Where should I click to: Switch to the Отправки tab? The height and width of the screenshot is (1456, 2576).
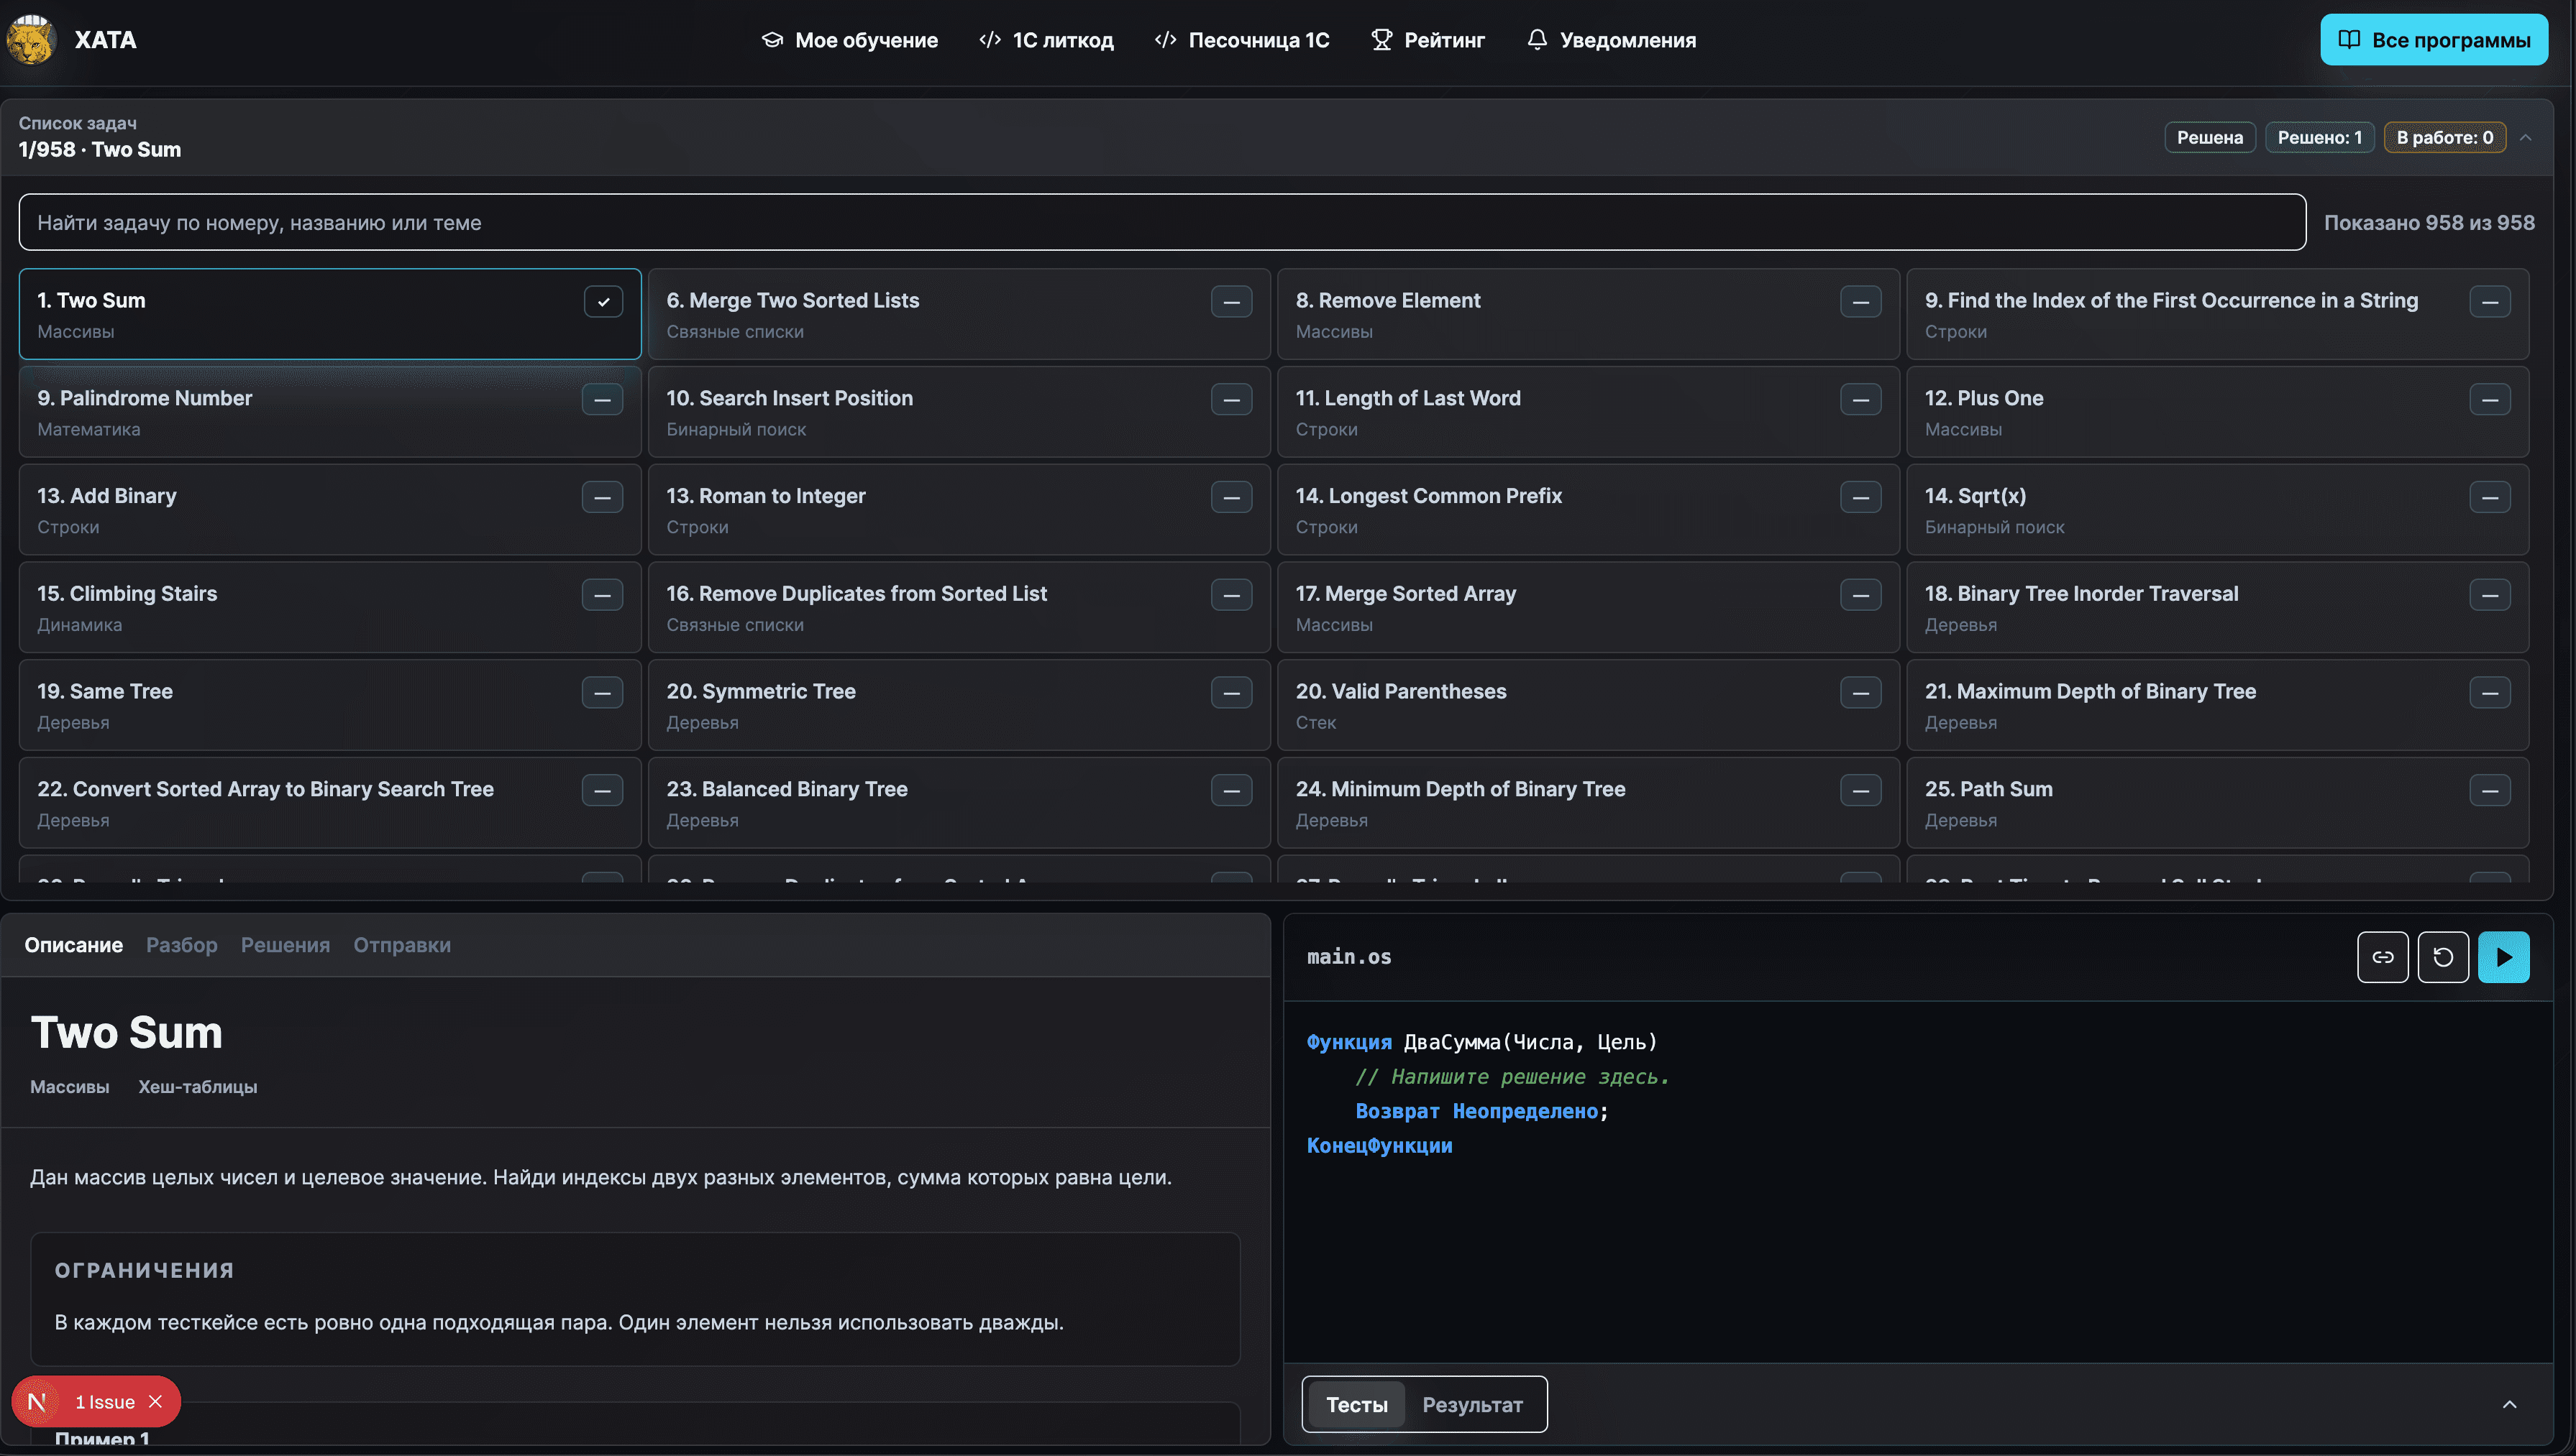click(x=402, y=945)
